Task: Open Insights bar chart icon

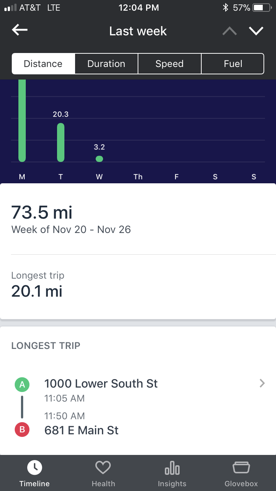Action: [x=172, y=469]
